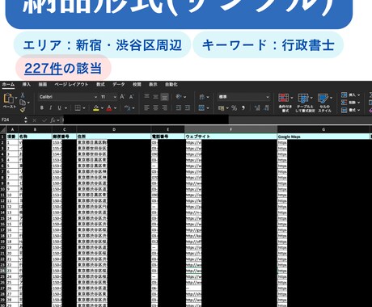Select column D header

[x=114, y=129]
